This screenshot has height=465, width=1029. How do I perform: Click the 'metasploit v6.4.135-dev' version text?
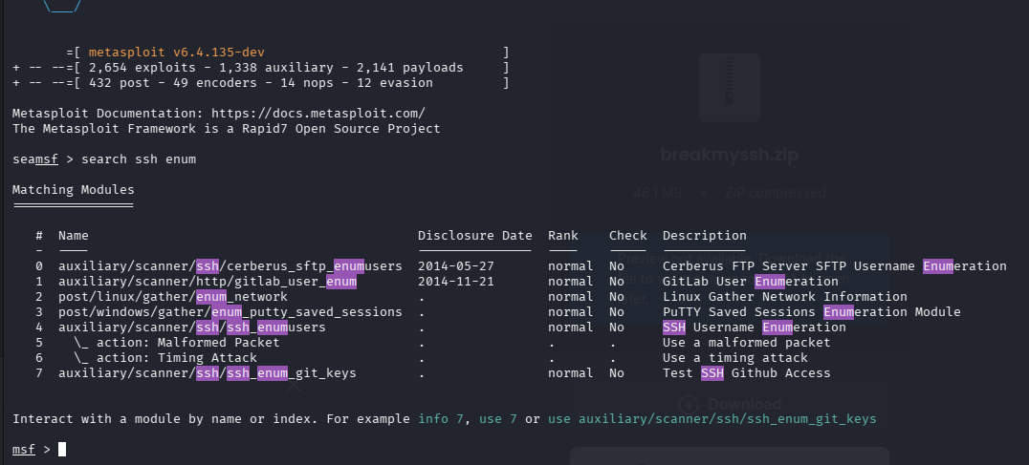[177, 53]
